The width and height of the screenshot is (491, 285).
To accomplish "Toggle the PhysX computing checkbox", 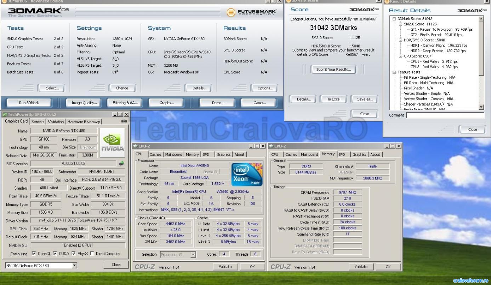I will point(74,254).
